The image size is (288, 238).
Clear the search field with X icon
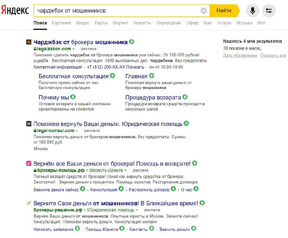pyautogui.click(x=204, y=11)
